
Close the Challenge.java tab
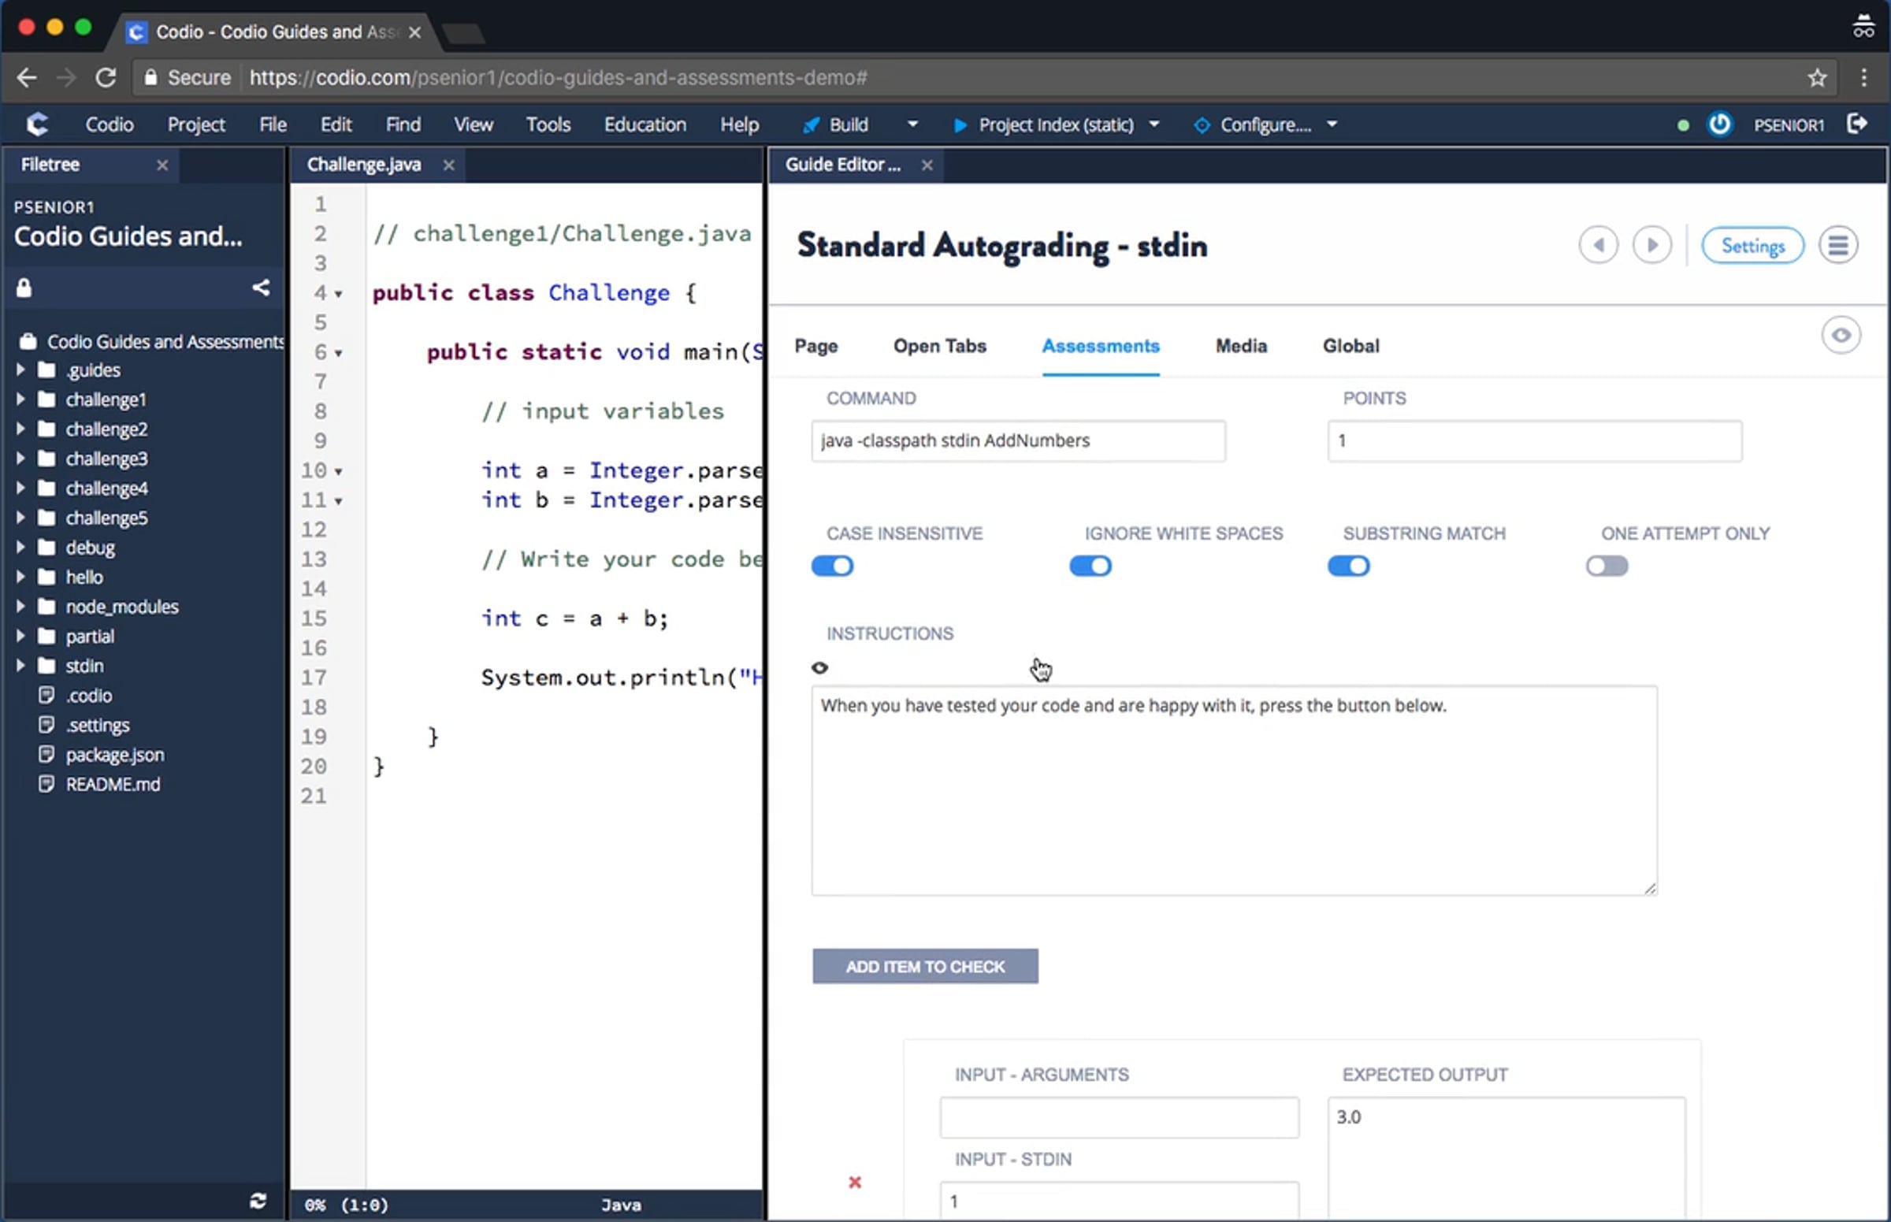(x=448, y=165)
